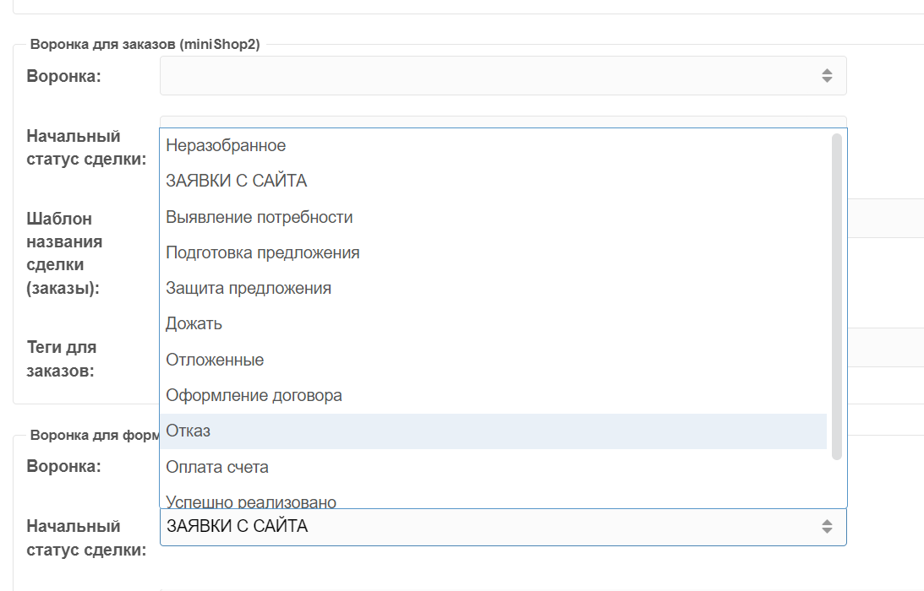The height and width of the screenshot is (591, 924).
Task: Focus the Теги для заказов input field
Action: coord(883,347)
